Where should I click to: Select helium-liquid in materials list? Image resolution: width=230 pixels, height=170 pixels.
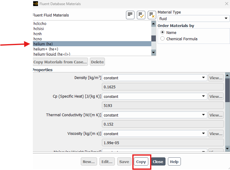(x=92, y=54)
